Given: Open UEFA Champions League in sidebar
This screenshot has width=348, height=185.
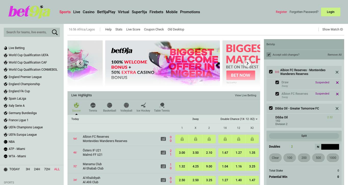Looking at the screenshot, I should pos(25,127).
